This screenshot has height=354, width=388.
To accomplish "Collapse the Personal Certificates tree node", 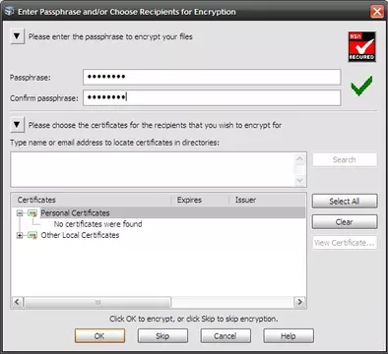I will 20,213.
